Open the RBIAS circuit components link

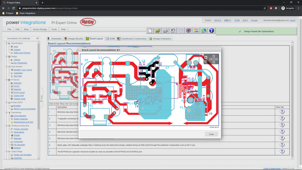tap(25, 109)
